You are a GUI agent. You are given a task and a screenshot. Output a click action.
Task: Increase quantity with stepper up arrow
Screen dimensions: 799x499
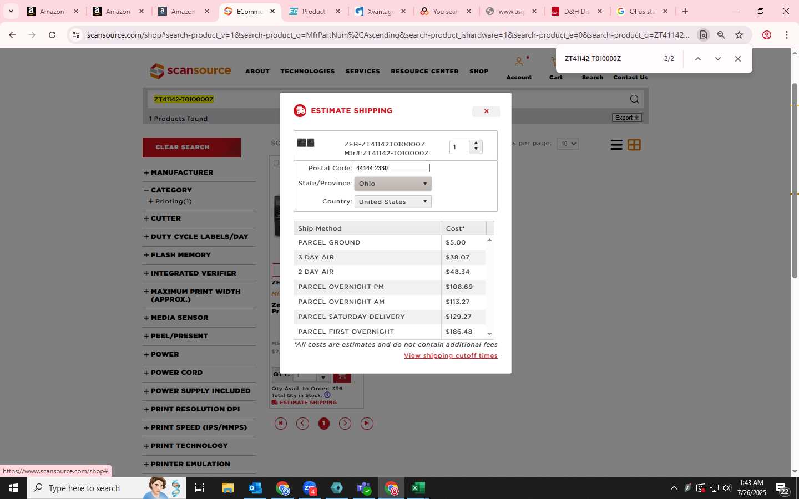tap(476, 143)
